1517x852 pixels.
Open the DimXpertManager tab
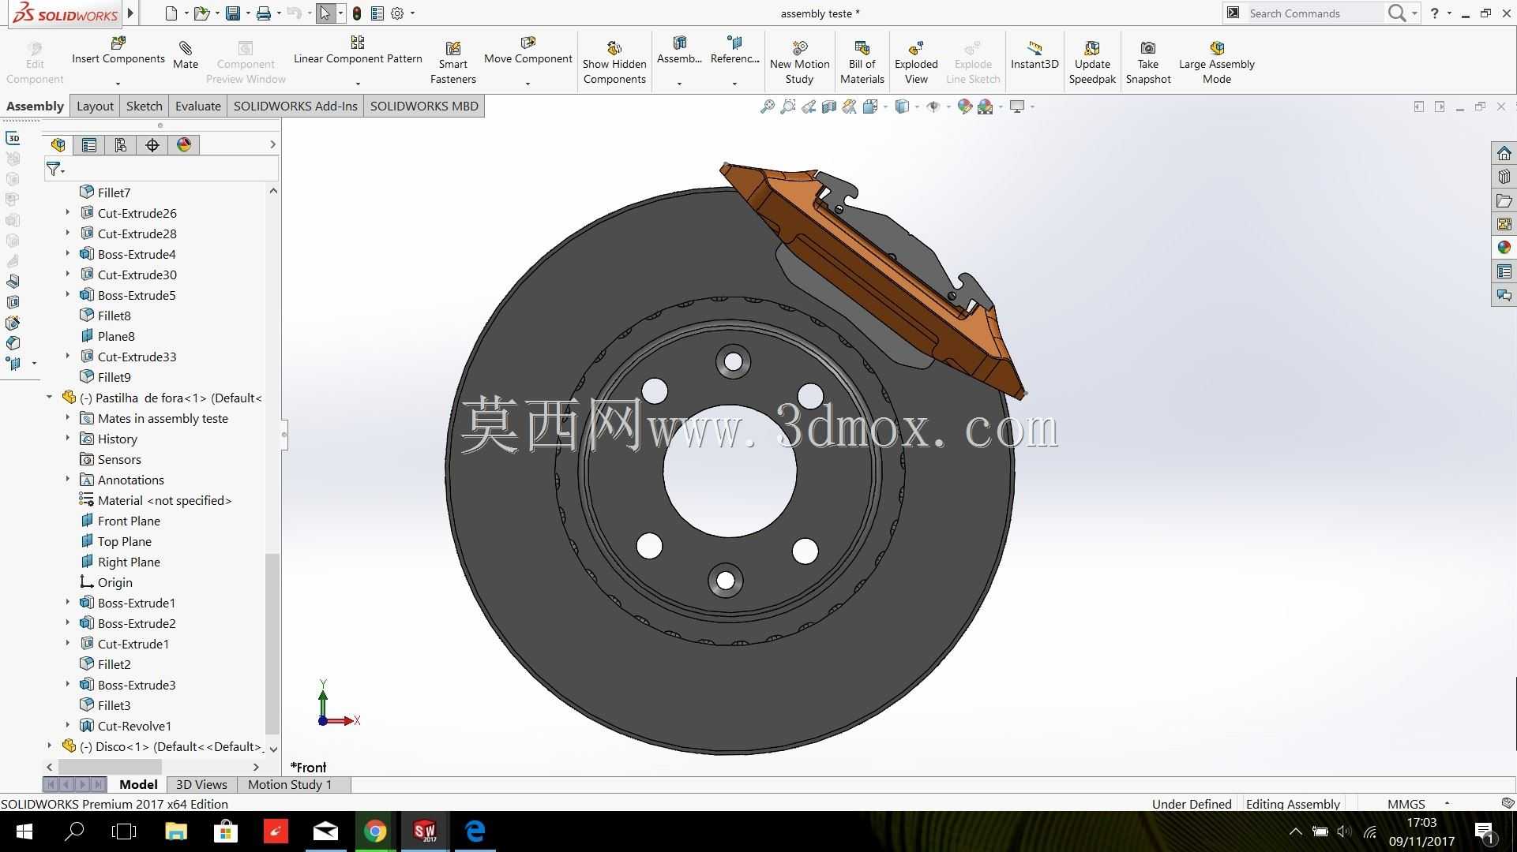pyautogui.click(x=152, y=145)
